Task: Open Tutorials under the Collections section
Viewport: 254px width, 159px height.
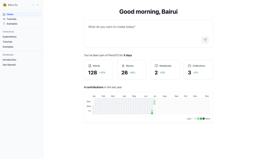Action: point(8,42)
